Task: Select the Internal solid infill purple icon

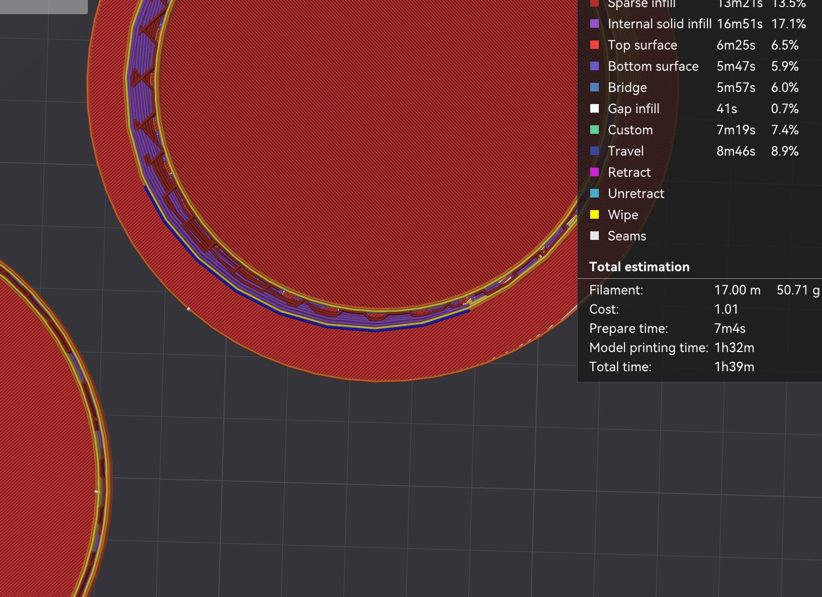Action: click(595, 24)
